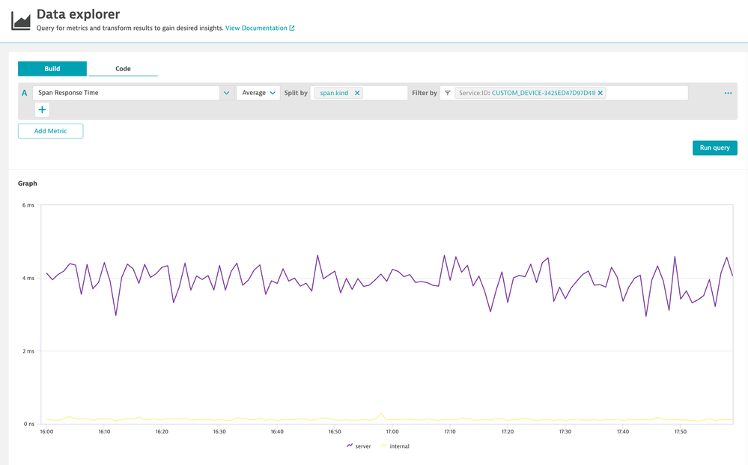The image size is (748, 465).
Task: Open the Average aggregation dropdown
Action: 258,93
